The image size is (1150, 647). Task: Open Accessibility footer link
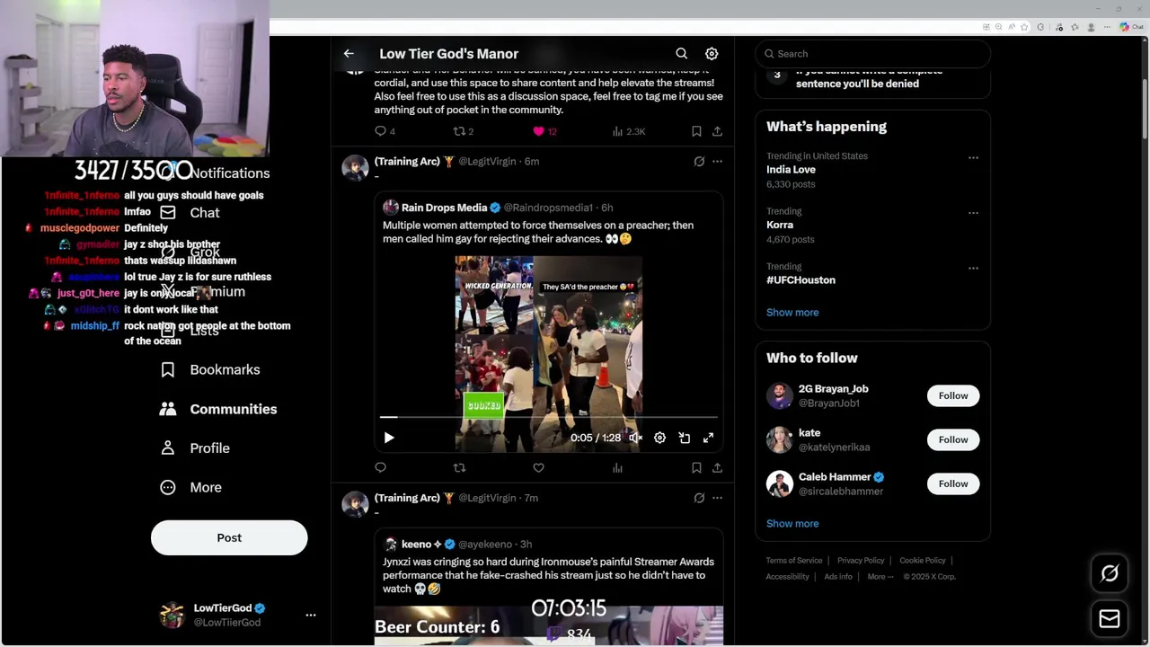[x=788, y=577]
